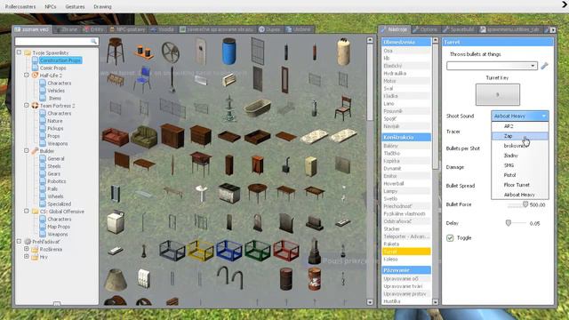
Task: Collapse the Builder tree node
Action: tap(27, 150)
